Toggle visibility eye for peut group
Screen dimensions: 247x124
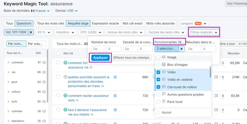[x=44, y=82]
